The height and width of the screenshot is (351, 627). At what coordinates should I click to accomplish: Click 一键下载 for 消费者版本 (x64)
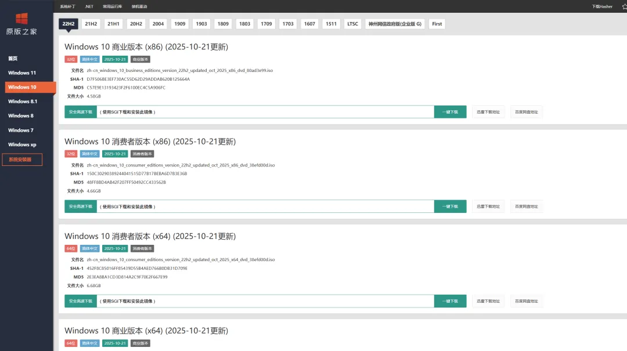click(451, 301)
